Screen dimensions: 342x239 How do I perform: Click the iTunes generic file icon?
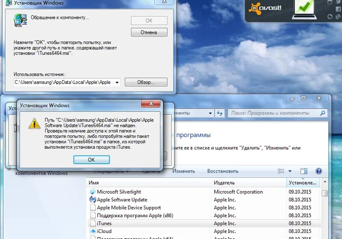[x=93, y=223]
